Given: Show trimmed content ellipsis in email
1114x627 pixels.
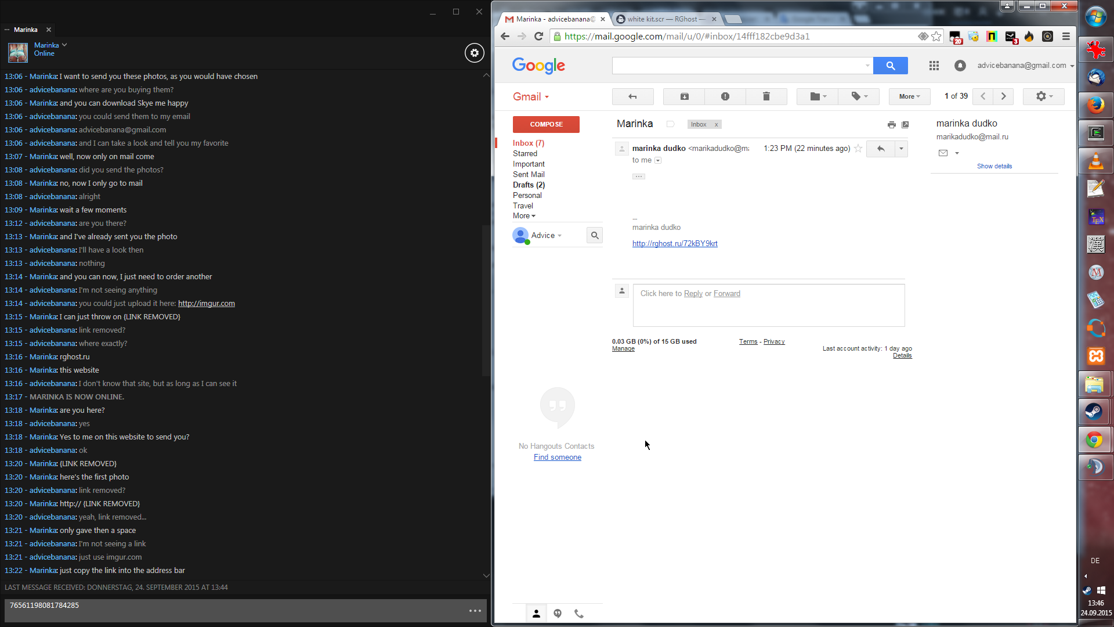Looking at the screenshot, I should click(638, 176).
